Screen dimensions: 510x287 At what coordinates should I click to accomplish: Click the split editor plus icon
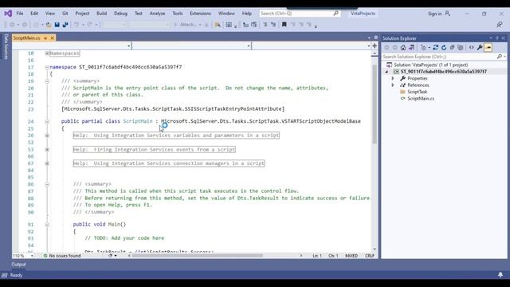point(375,46)
